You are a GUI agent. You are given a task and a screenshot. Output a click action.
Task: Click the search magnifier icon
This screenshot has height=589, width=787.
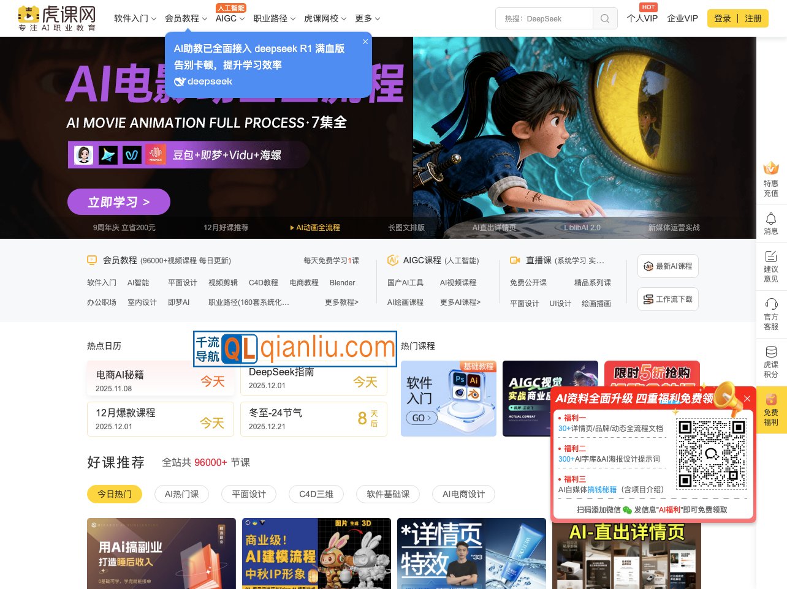pos(604,18)
